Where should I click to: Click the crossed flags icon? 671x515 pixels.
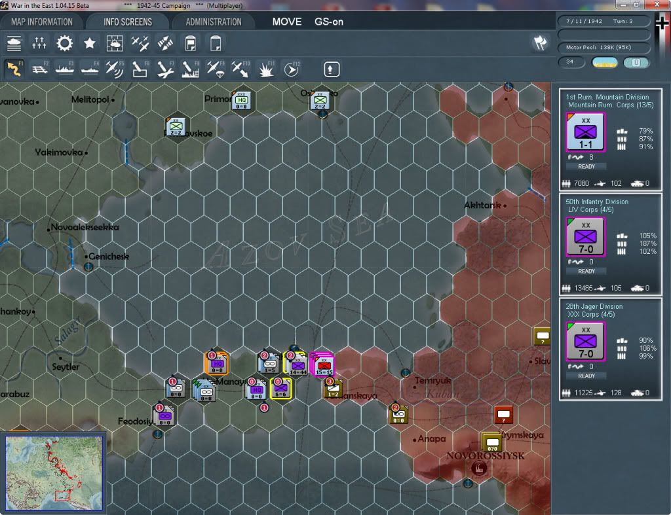(x=540, y=43)
